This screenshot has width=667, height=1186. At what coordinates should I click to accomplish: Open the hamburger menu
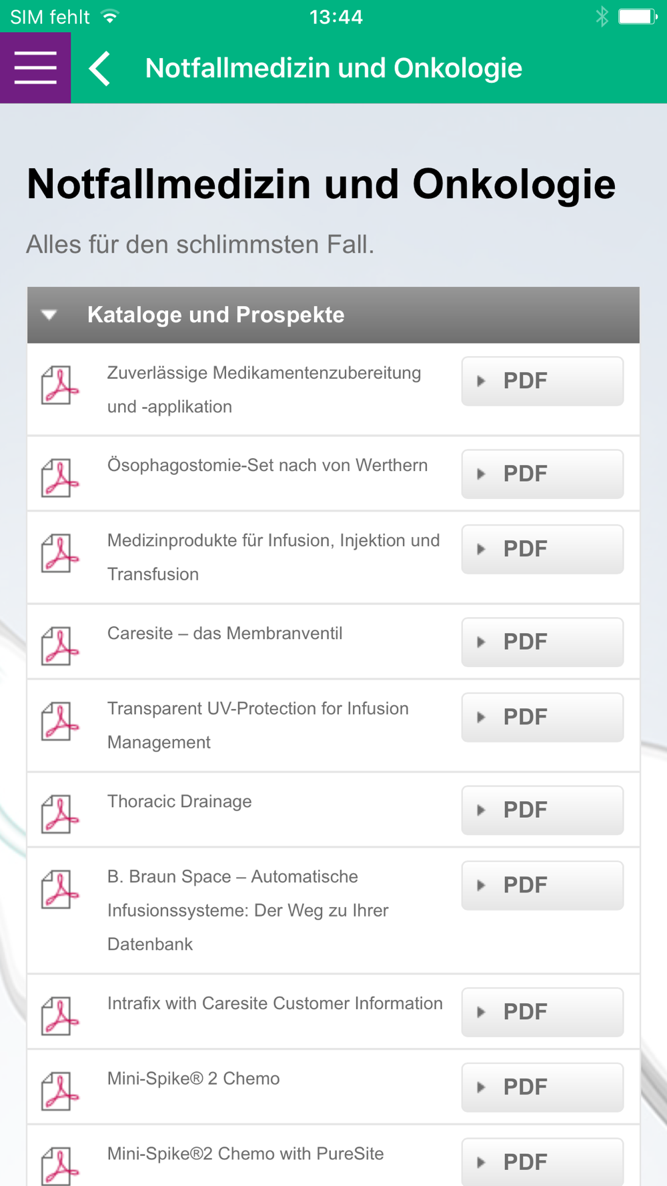35,68
